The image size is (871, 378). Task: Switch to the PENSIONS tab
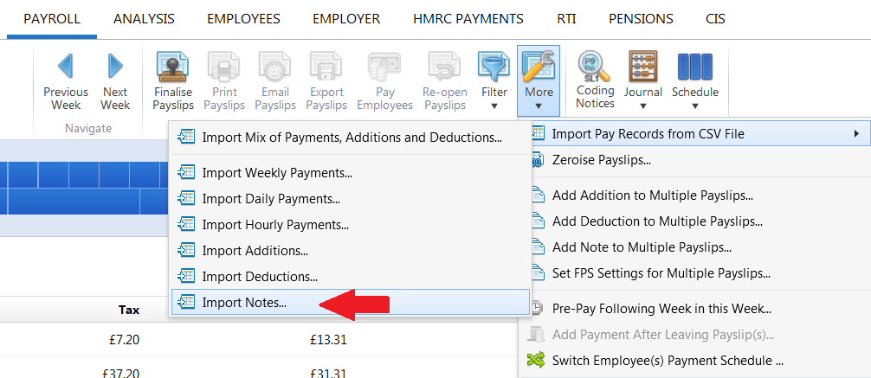point(641,19)
